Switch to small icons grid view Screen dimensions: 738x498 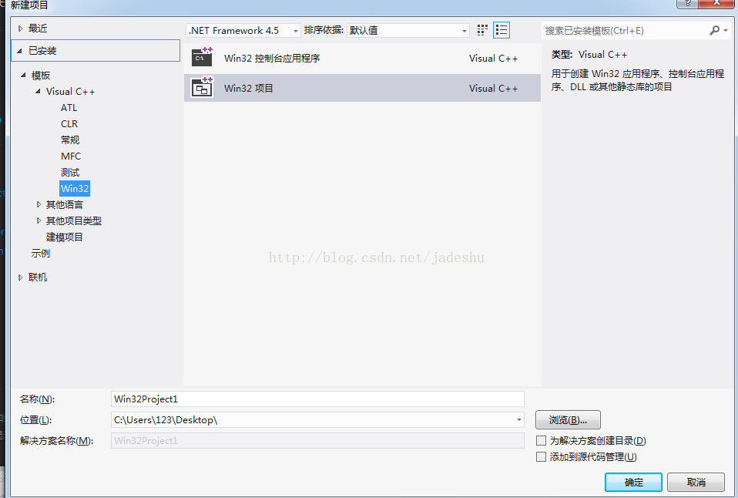[482, 30]
